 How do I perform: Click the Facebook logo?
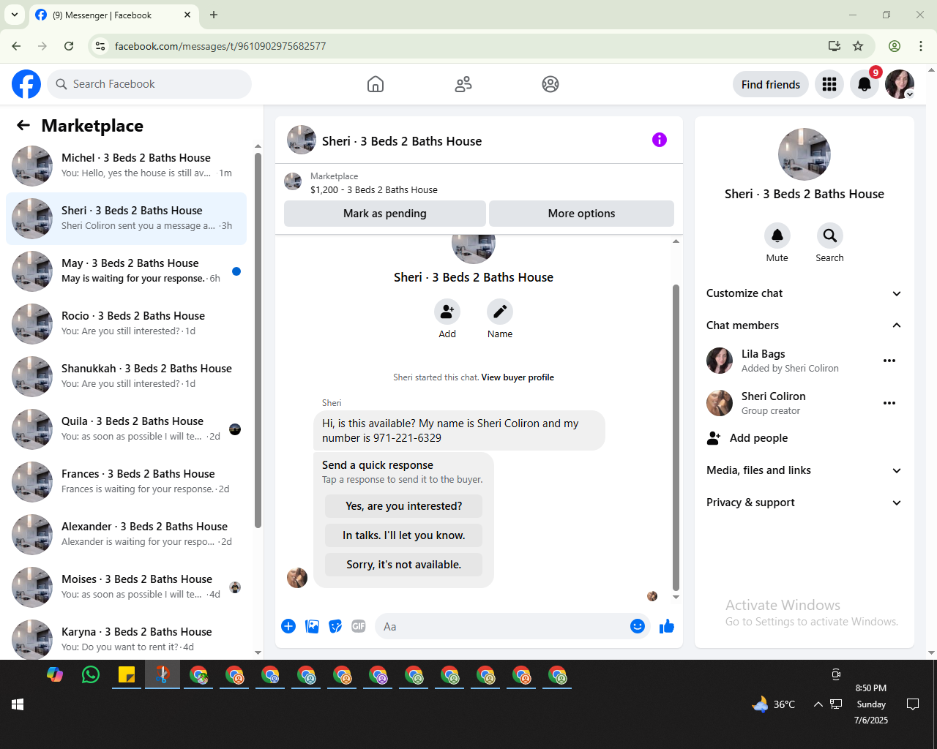[x=26, y=84]
